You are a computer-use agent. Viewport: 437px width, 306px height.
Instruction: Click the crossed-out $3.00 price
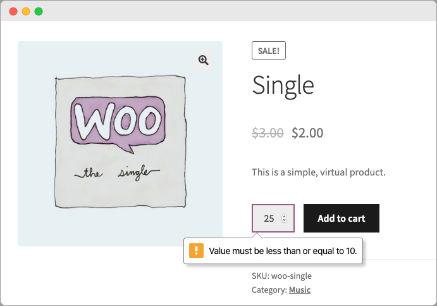coord(268,132)
